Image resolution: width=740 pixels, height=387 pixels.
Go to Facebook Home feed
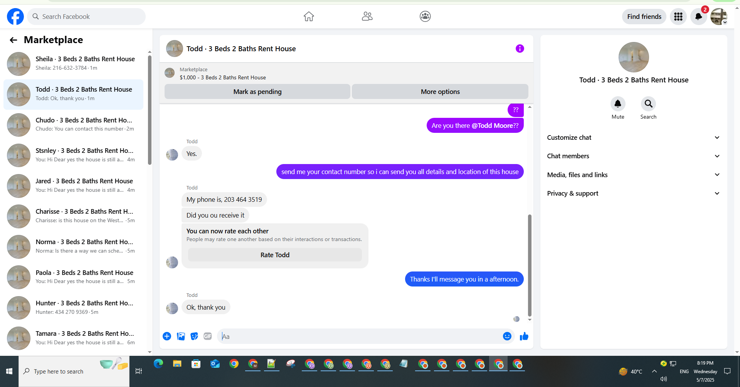pos(309,17)
